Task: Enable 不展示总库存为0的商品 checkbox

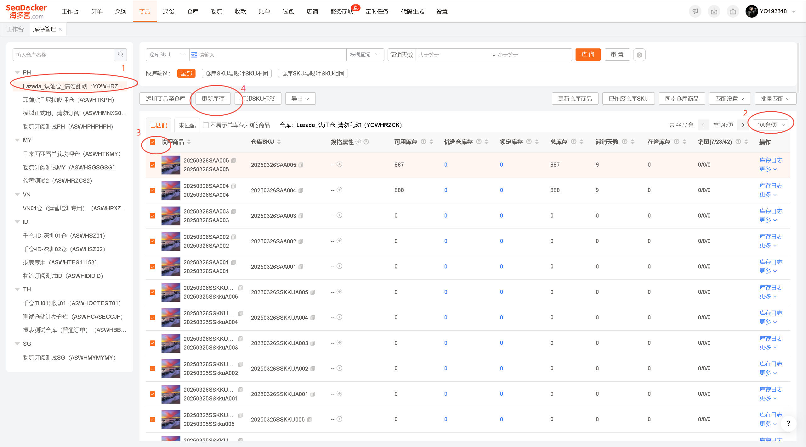Action: 206,125
